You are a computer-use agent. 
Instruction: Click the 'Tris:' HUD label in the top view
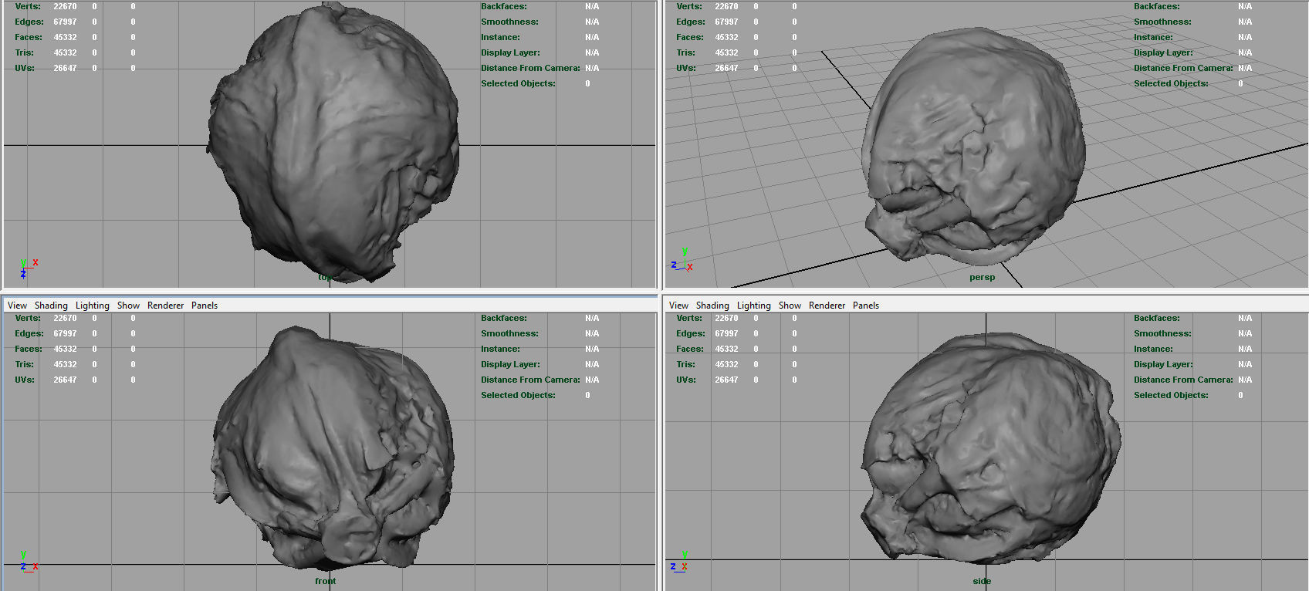tap(25, 52)
